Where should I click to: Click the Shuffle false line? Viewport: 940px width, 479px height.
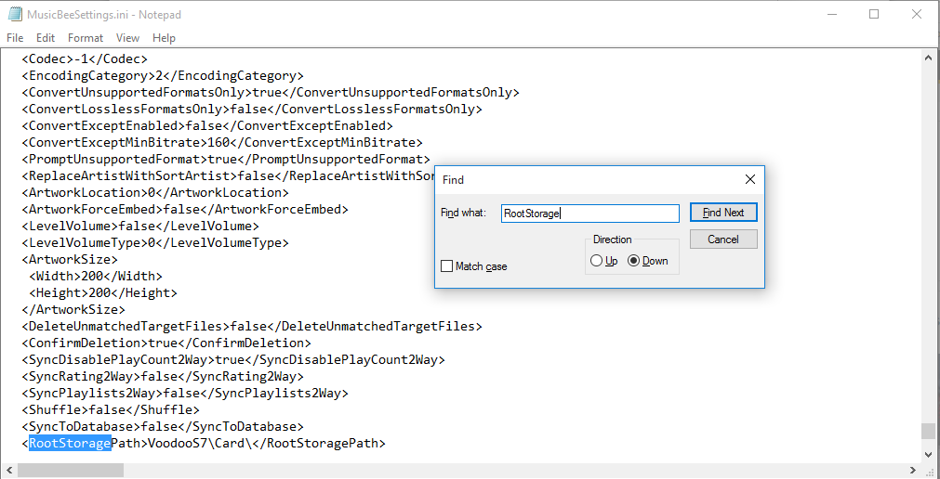pos(111,410)
